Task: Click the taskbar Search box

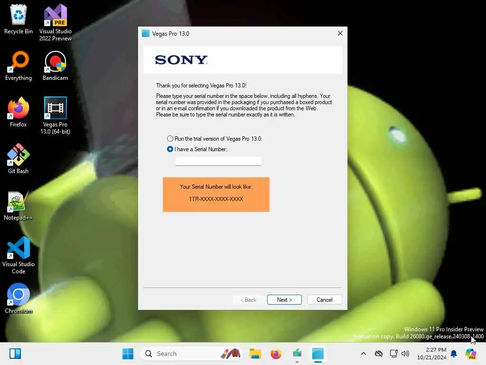Action: click(191, 354)
